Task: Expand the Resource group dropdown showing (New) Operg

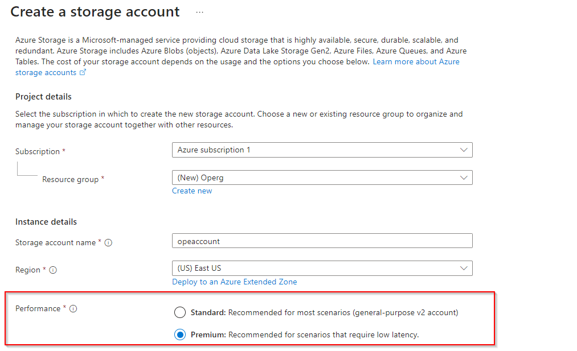Action: point(322,177)
